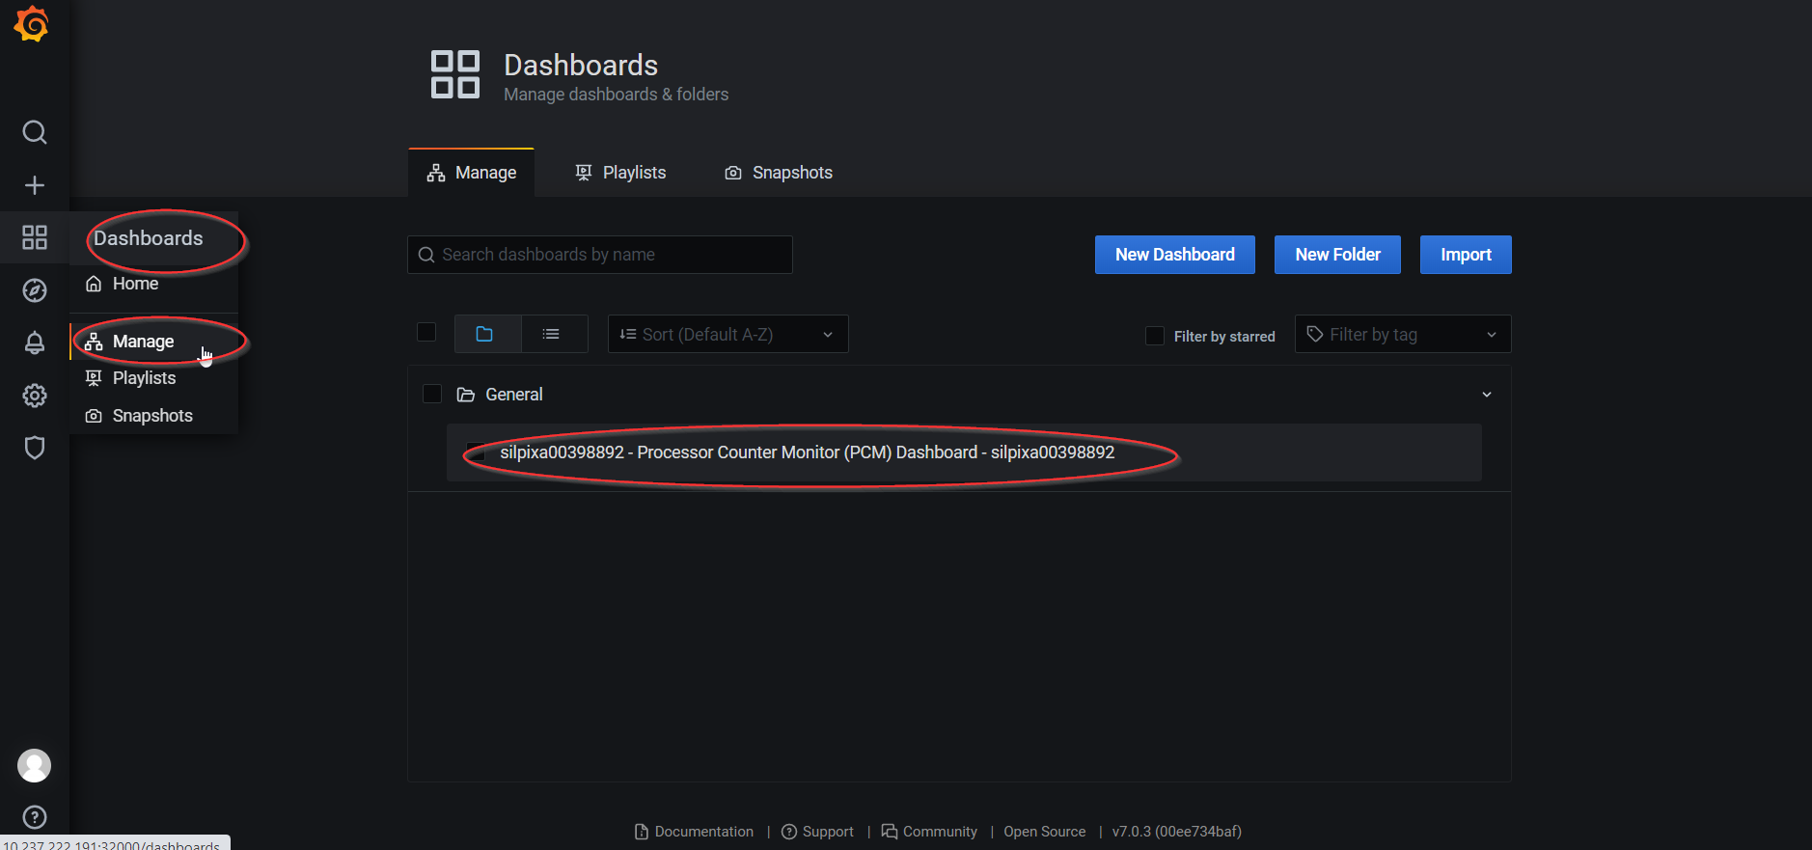Viewport: 1812px width, 850px height.
Task: Open the v7.0.3 version footer link
Action: tap(1176, 832)
